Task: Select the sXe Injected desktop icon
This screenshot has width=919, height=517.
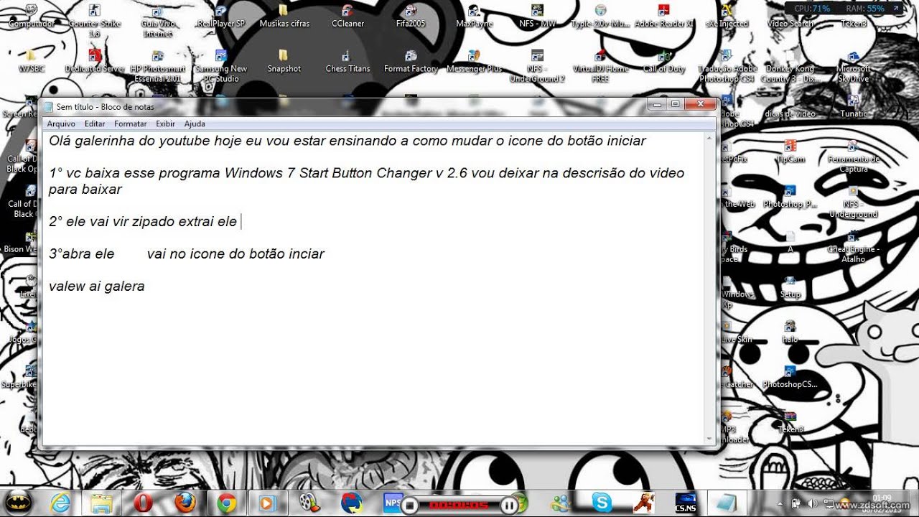Action: pyautogui.click(x=727, y=16)
